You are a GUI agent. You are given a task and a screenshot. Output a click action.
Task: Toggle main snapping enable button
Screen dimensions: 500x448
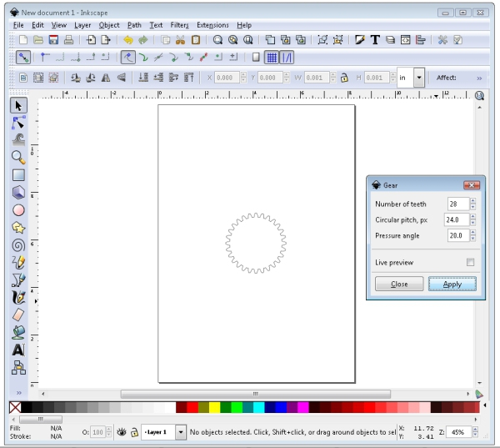23,58
